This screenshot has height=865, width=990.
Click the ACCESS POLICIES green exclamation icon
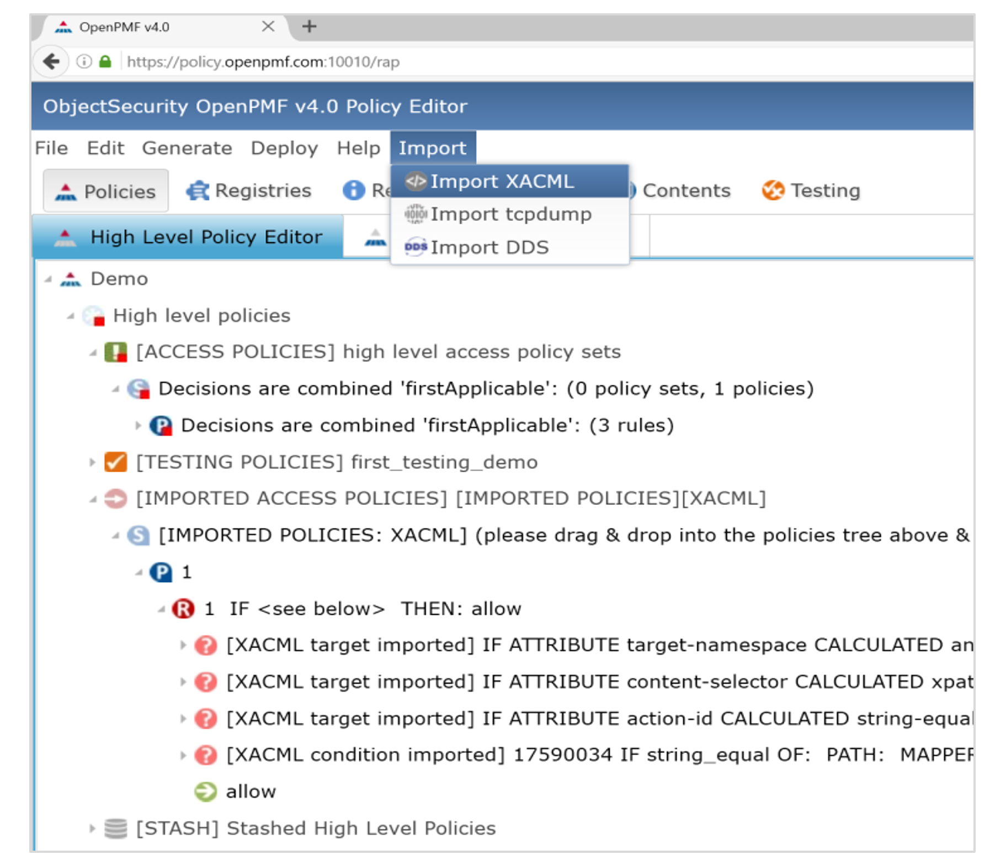116,352
